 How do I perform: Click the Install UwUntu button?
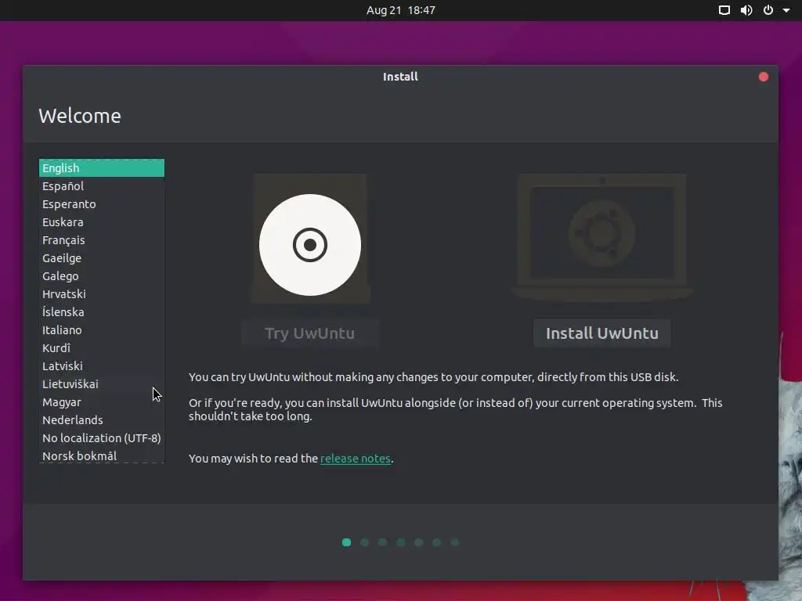602,333
